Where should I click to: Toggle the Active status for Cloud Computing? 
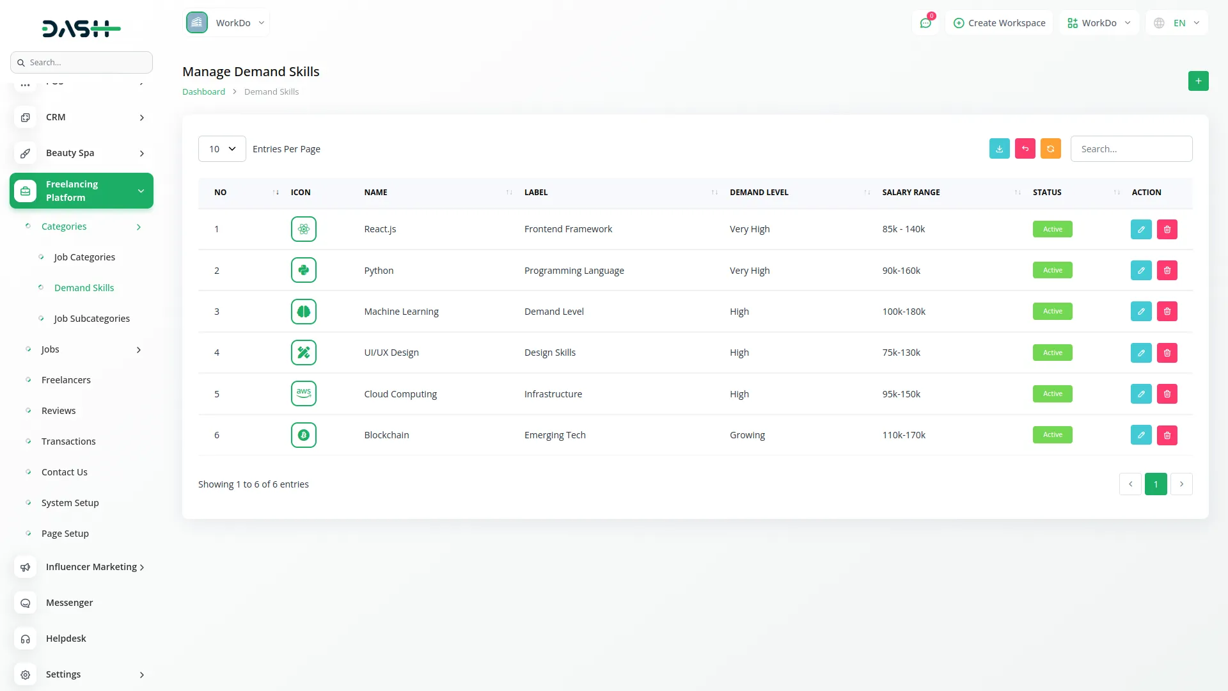click(x=1051, y=393)
